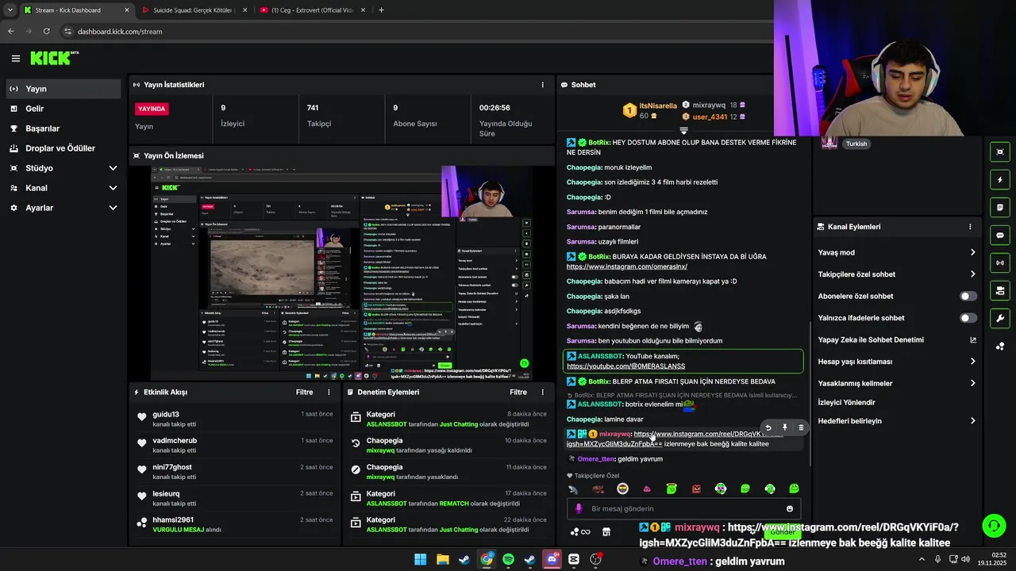Open the emoji picker in message box
This screenshot has height=571, width=1016.
[x=790, y=509]
